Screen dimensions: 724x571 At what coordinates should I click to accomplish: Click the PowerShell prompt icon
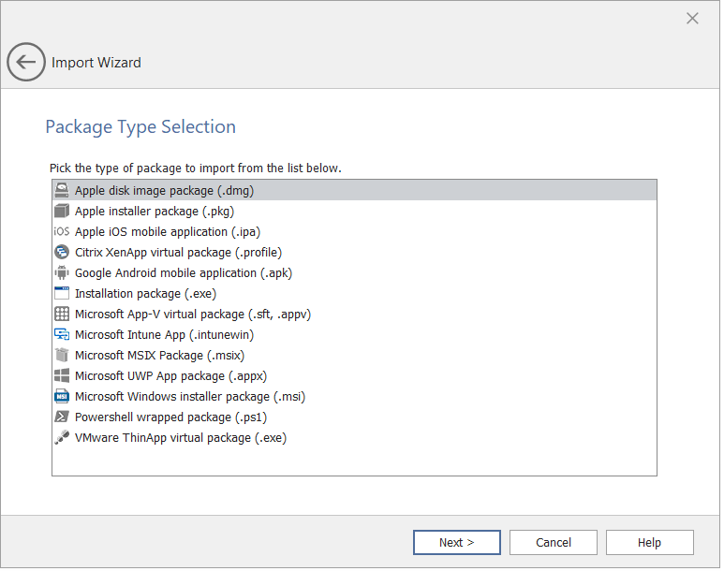click(62, 417)
